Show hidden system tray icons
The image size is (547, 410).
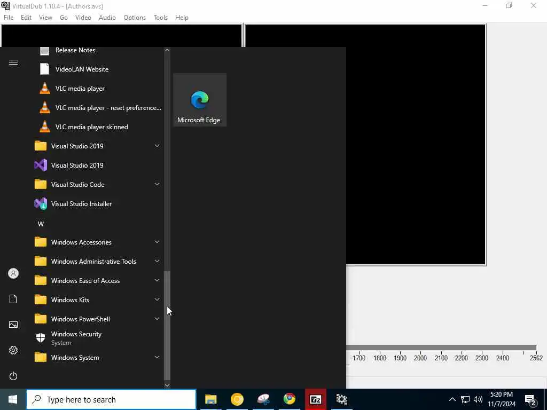(452, 399)
